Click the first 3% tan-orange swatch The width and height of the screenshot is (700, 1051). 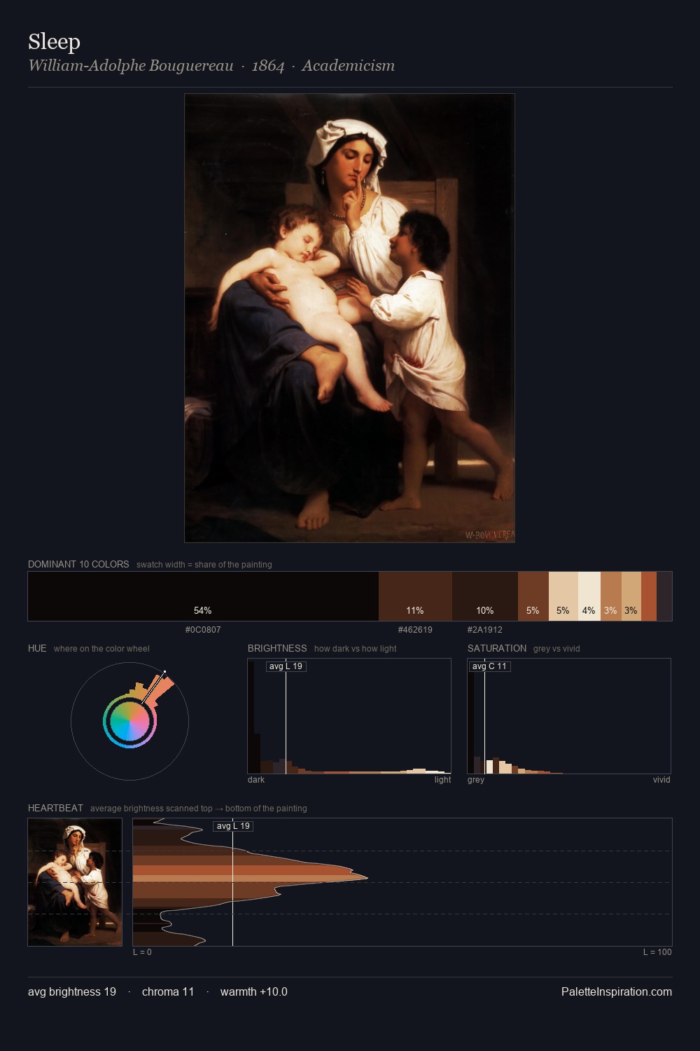611,596
